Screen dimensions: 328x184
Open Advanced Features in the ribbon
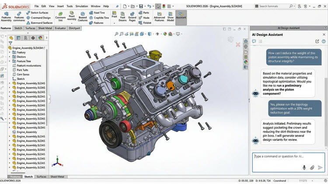[159, 17]
